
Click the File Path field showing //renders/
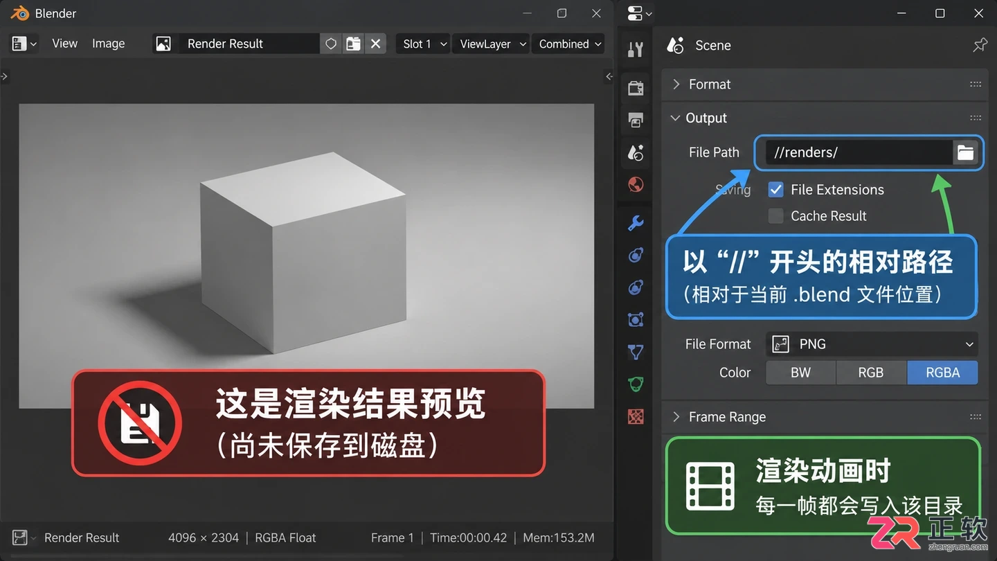click(859, 152)
